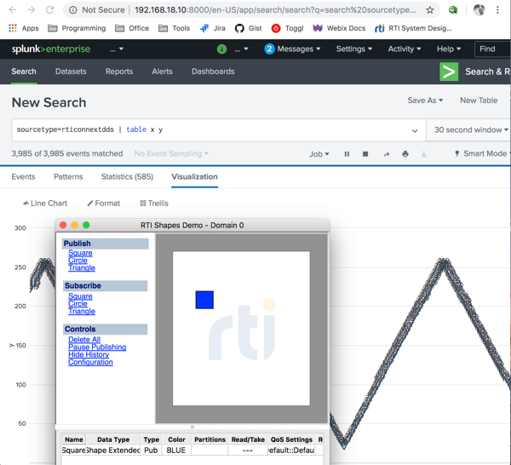Screen dimensions: 511x465
Task: Click the green info status icon
Action: coord(221,49)
